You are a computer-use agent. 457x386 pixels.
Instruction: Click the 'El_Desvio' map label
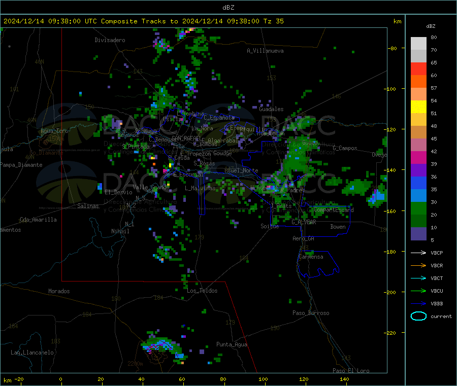tap(118, 192)
